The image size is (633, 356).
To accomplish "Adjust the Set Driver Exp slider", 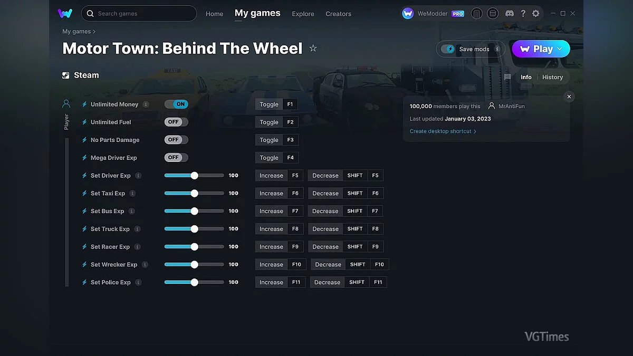I will 195,175.
